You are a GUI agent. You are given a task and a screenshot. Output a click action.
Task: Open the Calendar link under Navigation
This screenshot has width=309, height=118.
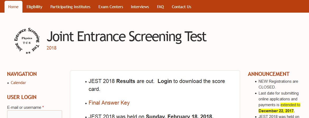18,83
